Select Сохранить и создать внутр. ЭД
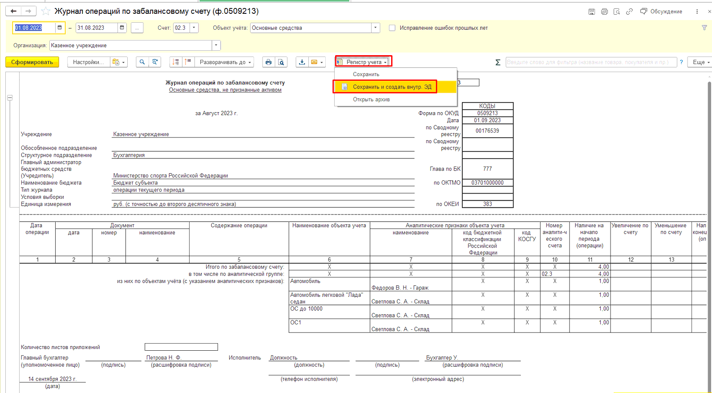 [396, 87]
